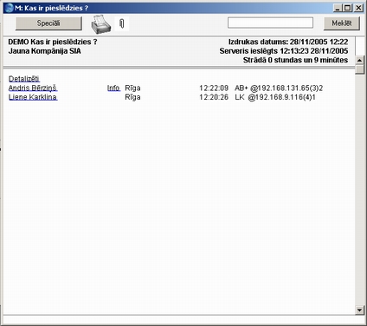
Task: Close the Kas ir pieslēdzies window
Action: coord(358,8)
